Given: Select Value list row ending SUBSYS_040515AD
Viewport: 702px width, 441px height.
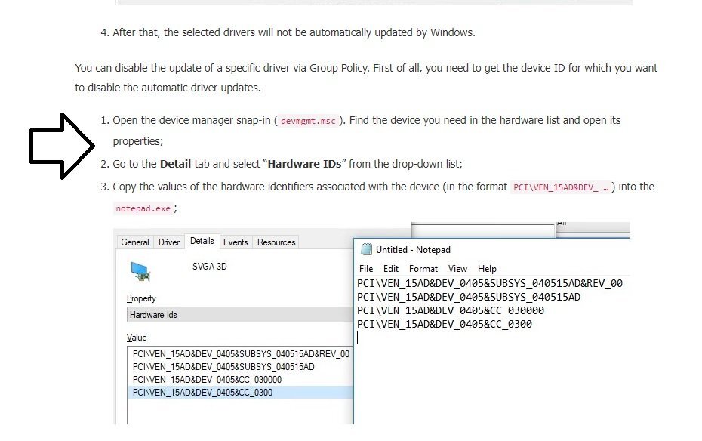Looking at the screenshot, I should coord(223,367).
